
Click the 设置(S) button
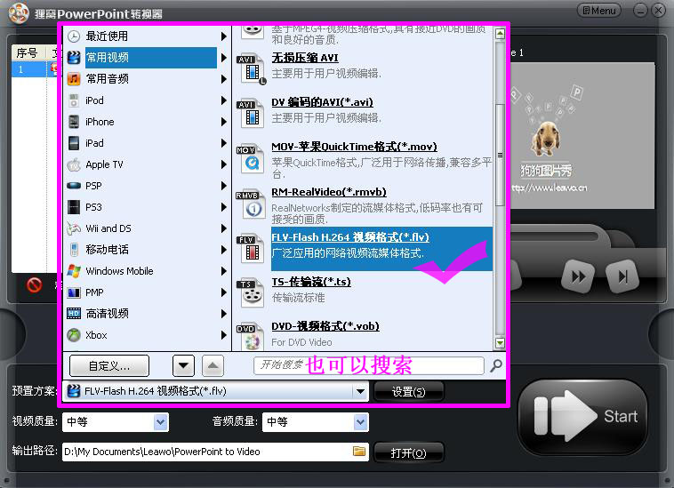point(409,392)
